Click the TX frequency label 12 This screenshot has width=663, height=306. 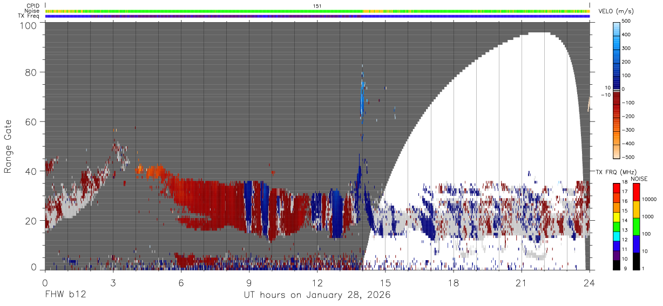626,241
